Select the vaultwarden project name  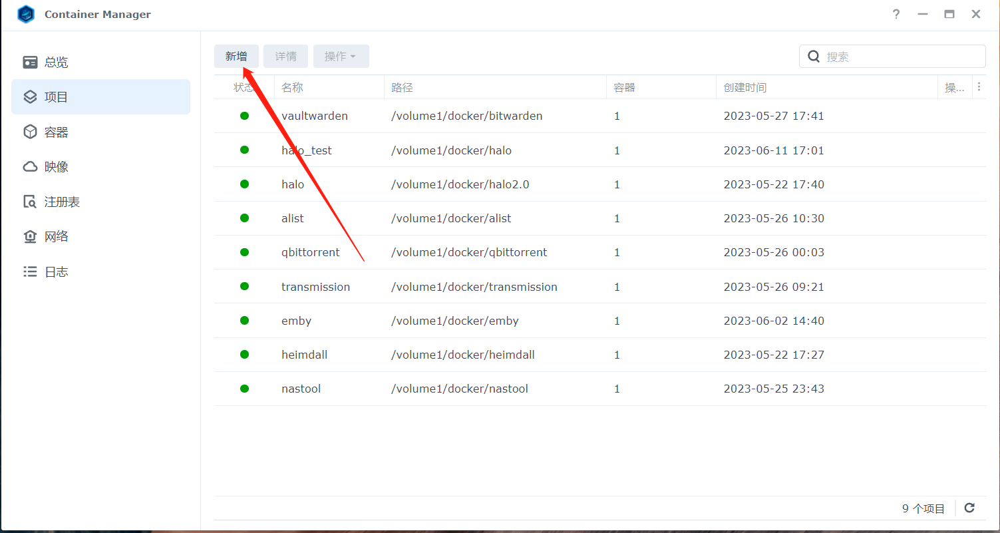tap(315, 116)
